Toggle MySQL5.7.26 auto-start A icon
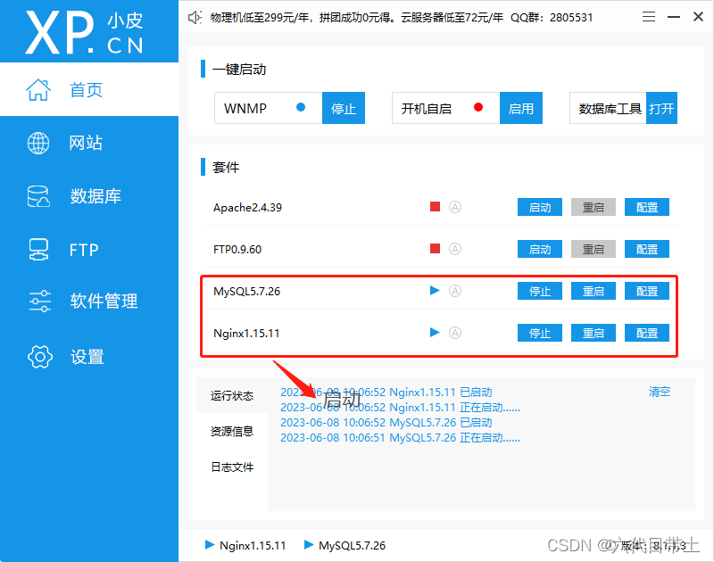This screenshot has height=562, width=714. coord(455,291)
